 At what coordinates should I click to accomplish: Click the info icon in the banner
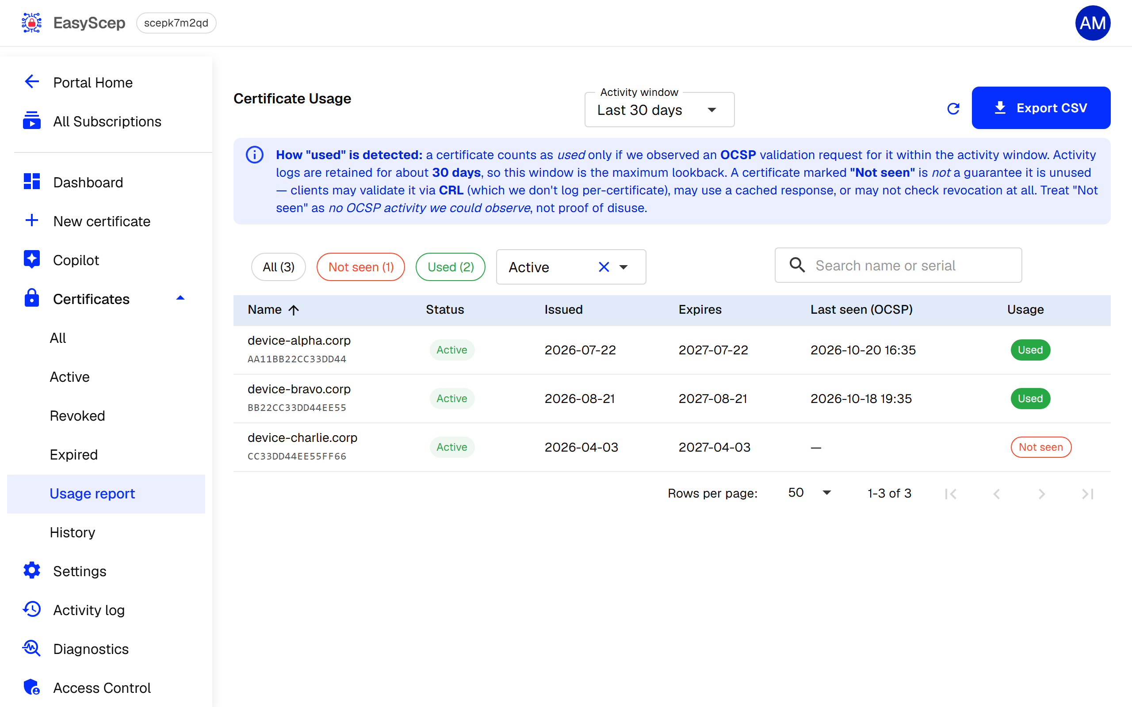pyautogui.click(x=254, y=155)
